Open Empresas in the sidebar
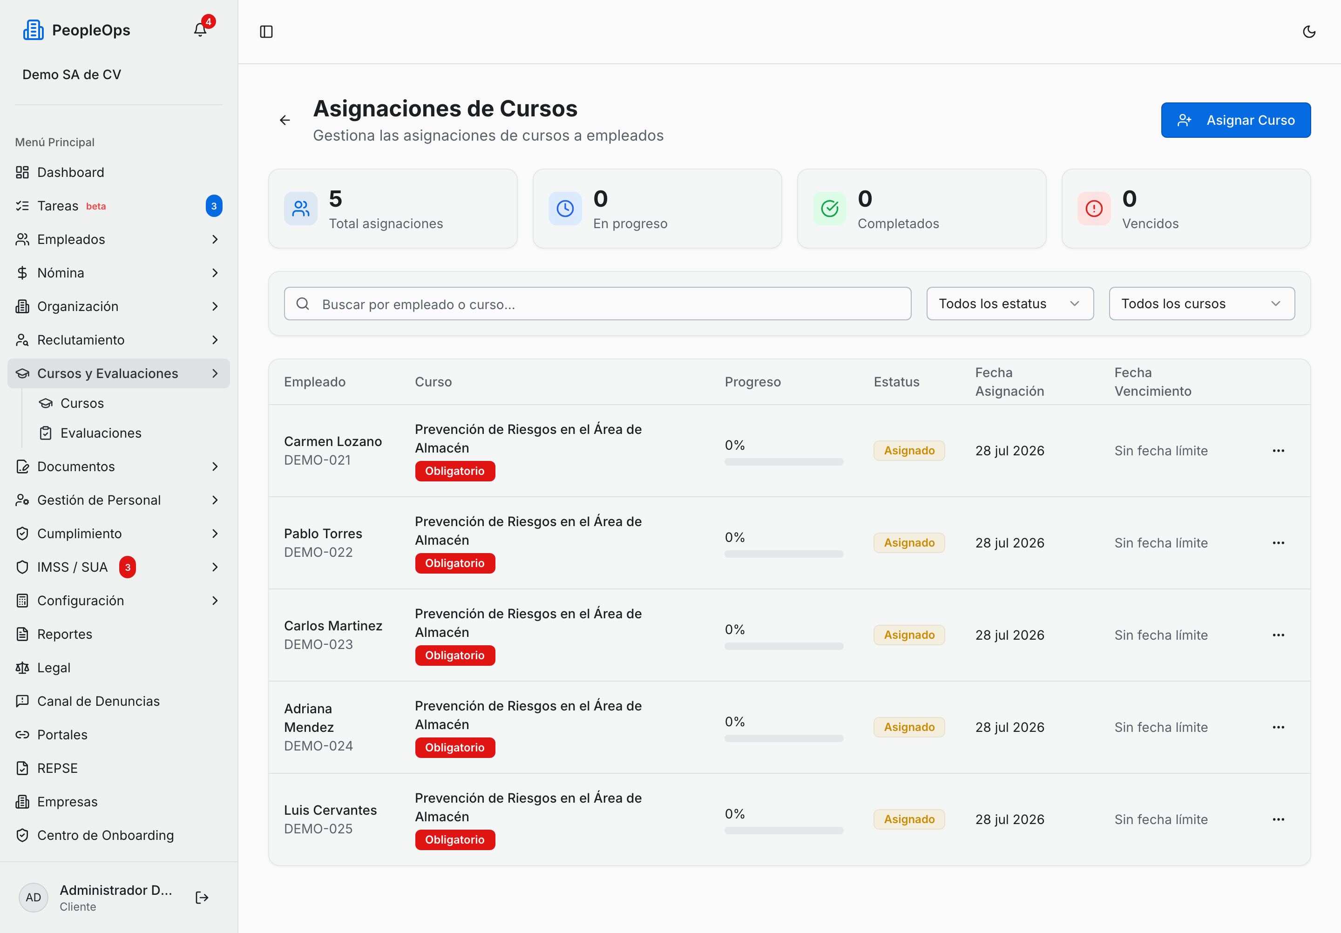 pyautogui.click(x=119, y=802)
